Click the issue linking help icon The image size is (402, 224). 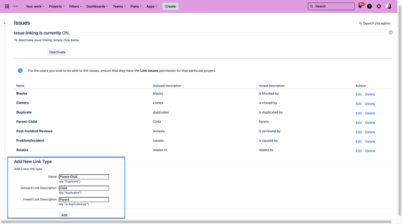[390, 32]
